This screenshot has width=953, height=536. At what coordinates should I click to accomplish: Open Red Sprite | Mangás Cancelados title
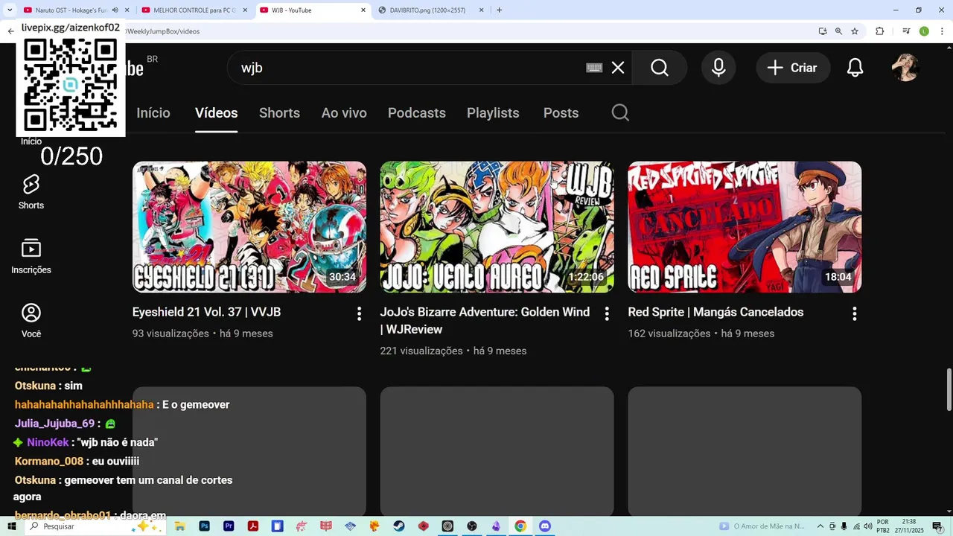(x=715, y=312)
